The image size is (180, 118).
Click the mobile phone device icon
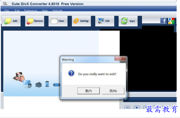pyautogui.click(x=47, y=84)
